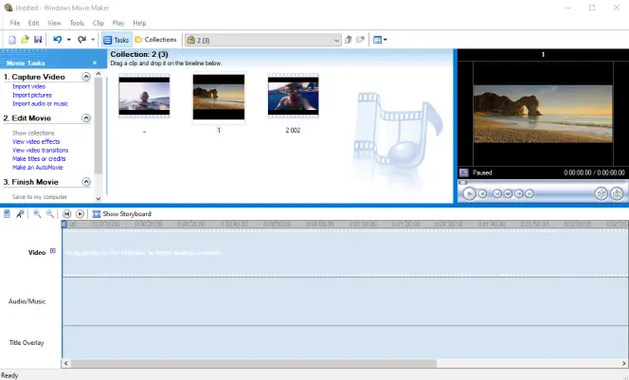629x380 pixels.
Task: Switch to Show Storyboard view
Action: coord(122,214)
